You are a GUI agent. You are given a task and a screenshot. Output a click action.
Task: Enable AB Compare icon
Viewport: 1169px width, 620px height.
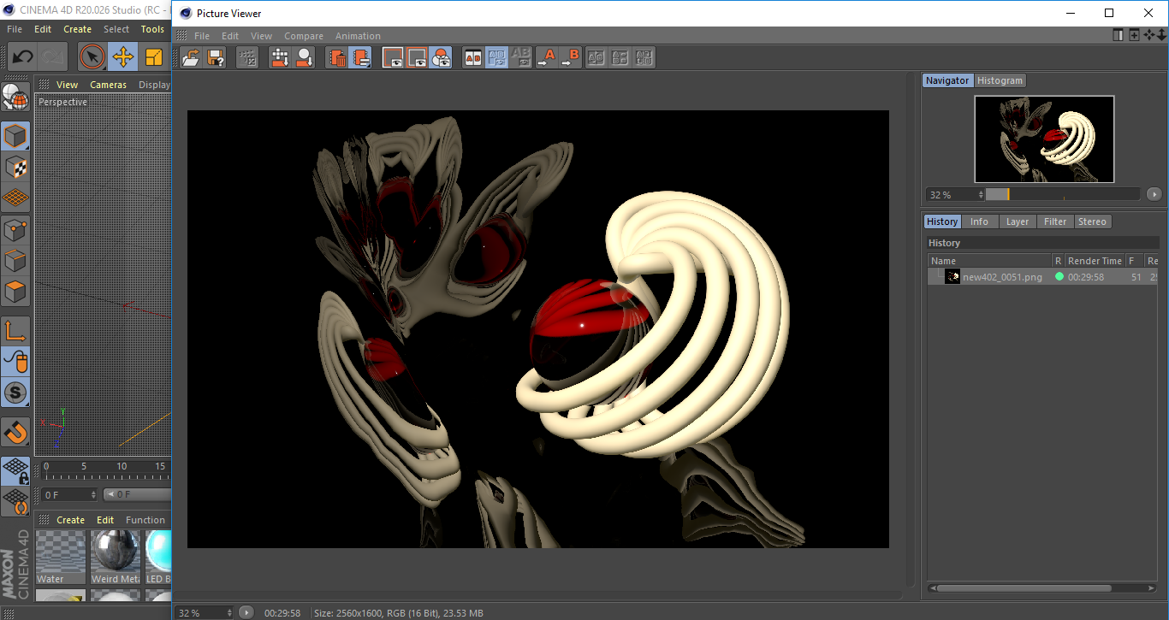click(472, 58)
